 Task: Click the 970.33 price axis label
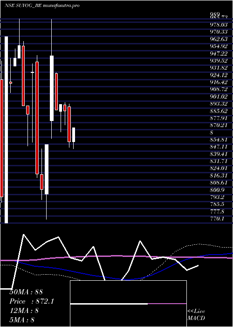click(x=219, y=32)
